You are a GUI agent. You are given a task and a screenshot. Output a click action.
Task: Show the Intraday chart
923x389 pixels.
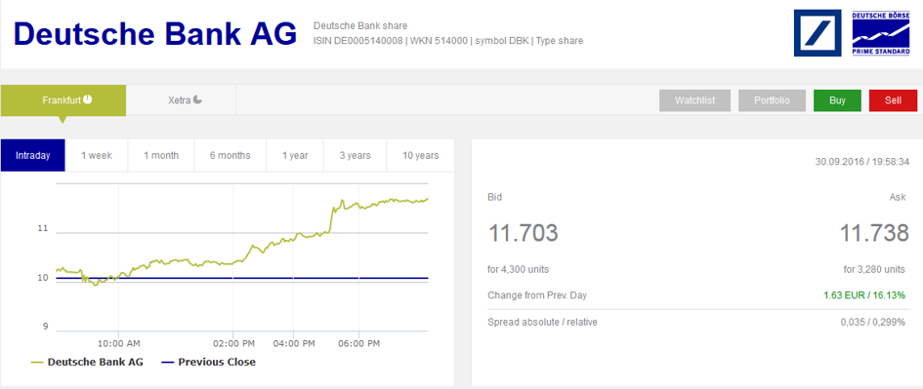coord(33,156)
